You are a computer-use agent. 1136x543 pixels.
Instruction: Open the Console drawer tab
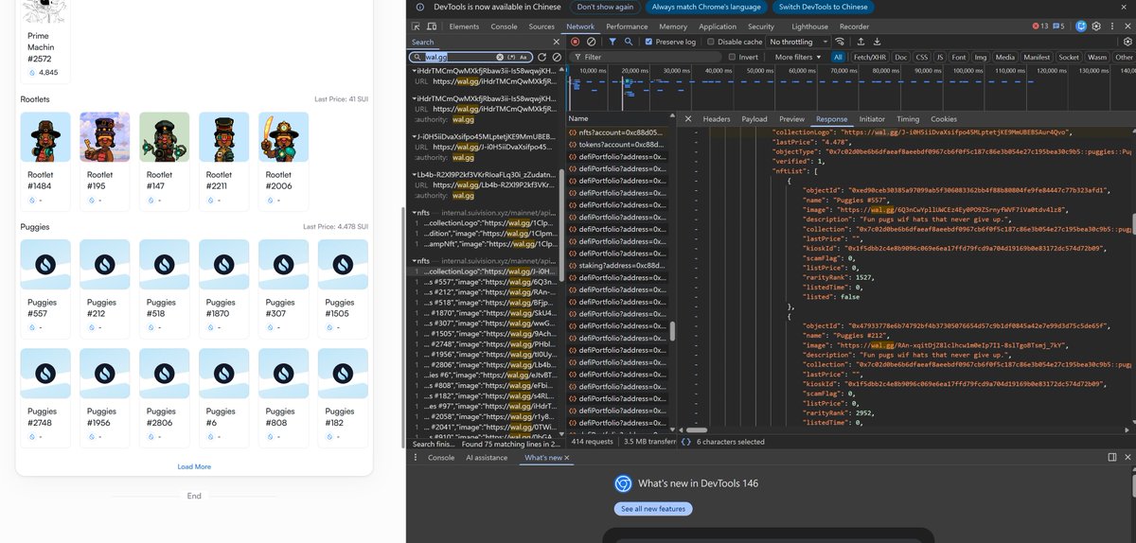pos(441,457)
